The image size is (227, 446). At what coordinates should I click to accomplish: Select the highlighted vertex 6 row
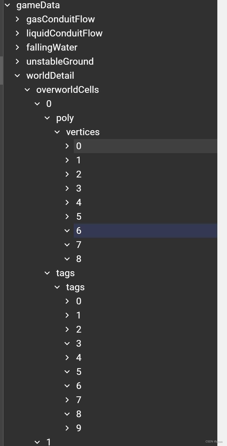pos(145,231)
